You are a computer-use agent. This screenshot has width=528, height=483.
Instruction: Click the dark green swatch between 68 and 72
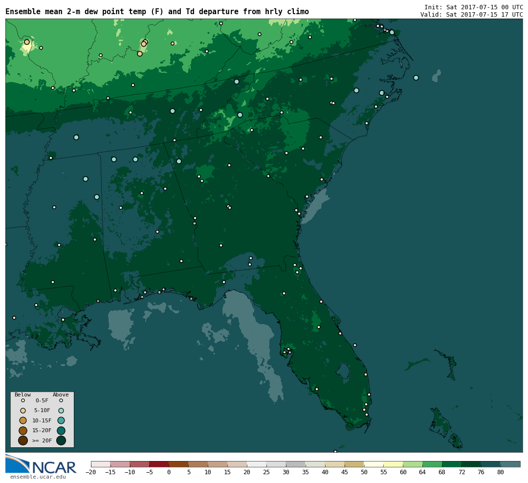[452, 464]
